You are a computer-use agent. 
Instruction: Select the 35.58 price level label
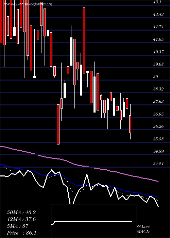[x=158, y=139]
